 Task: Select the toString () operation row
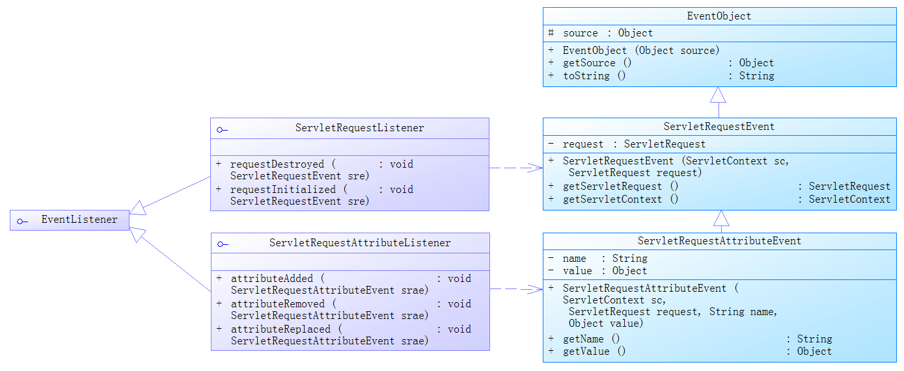594,76
